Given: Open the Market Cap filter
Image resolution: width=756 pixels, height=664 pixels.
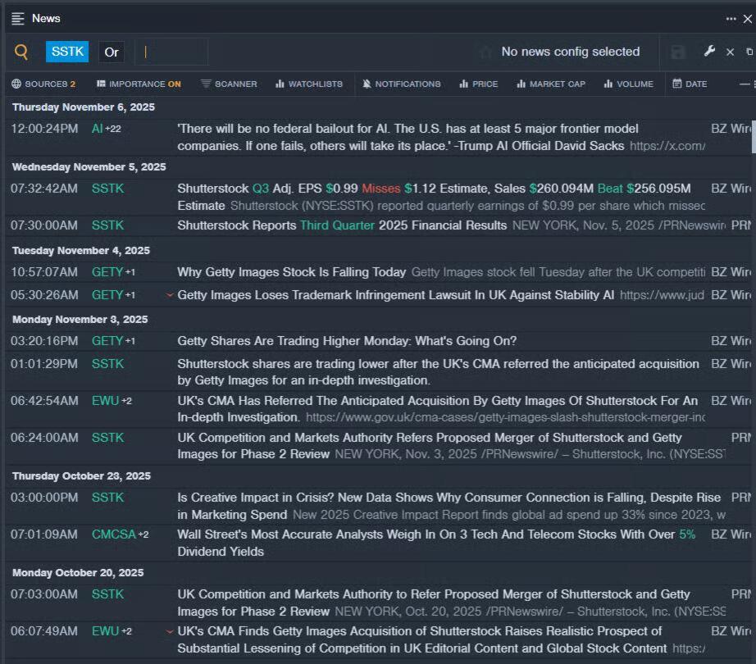Looking at the screenshot, I should 551,84.
